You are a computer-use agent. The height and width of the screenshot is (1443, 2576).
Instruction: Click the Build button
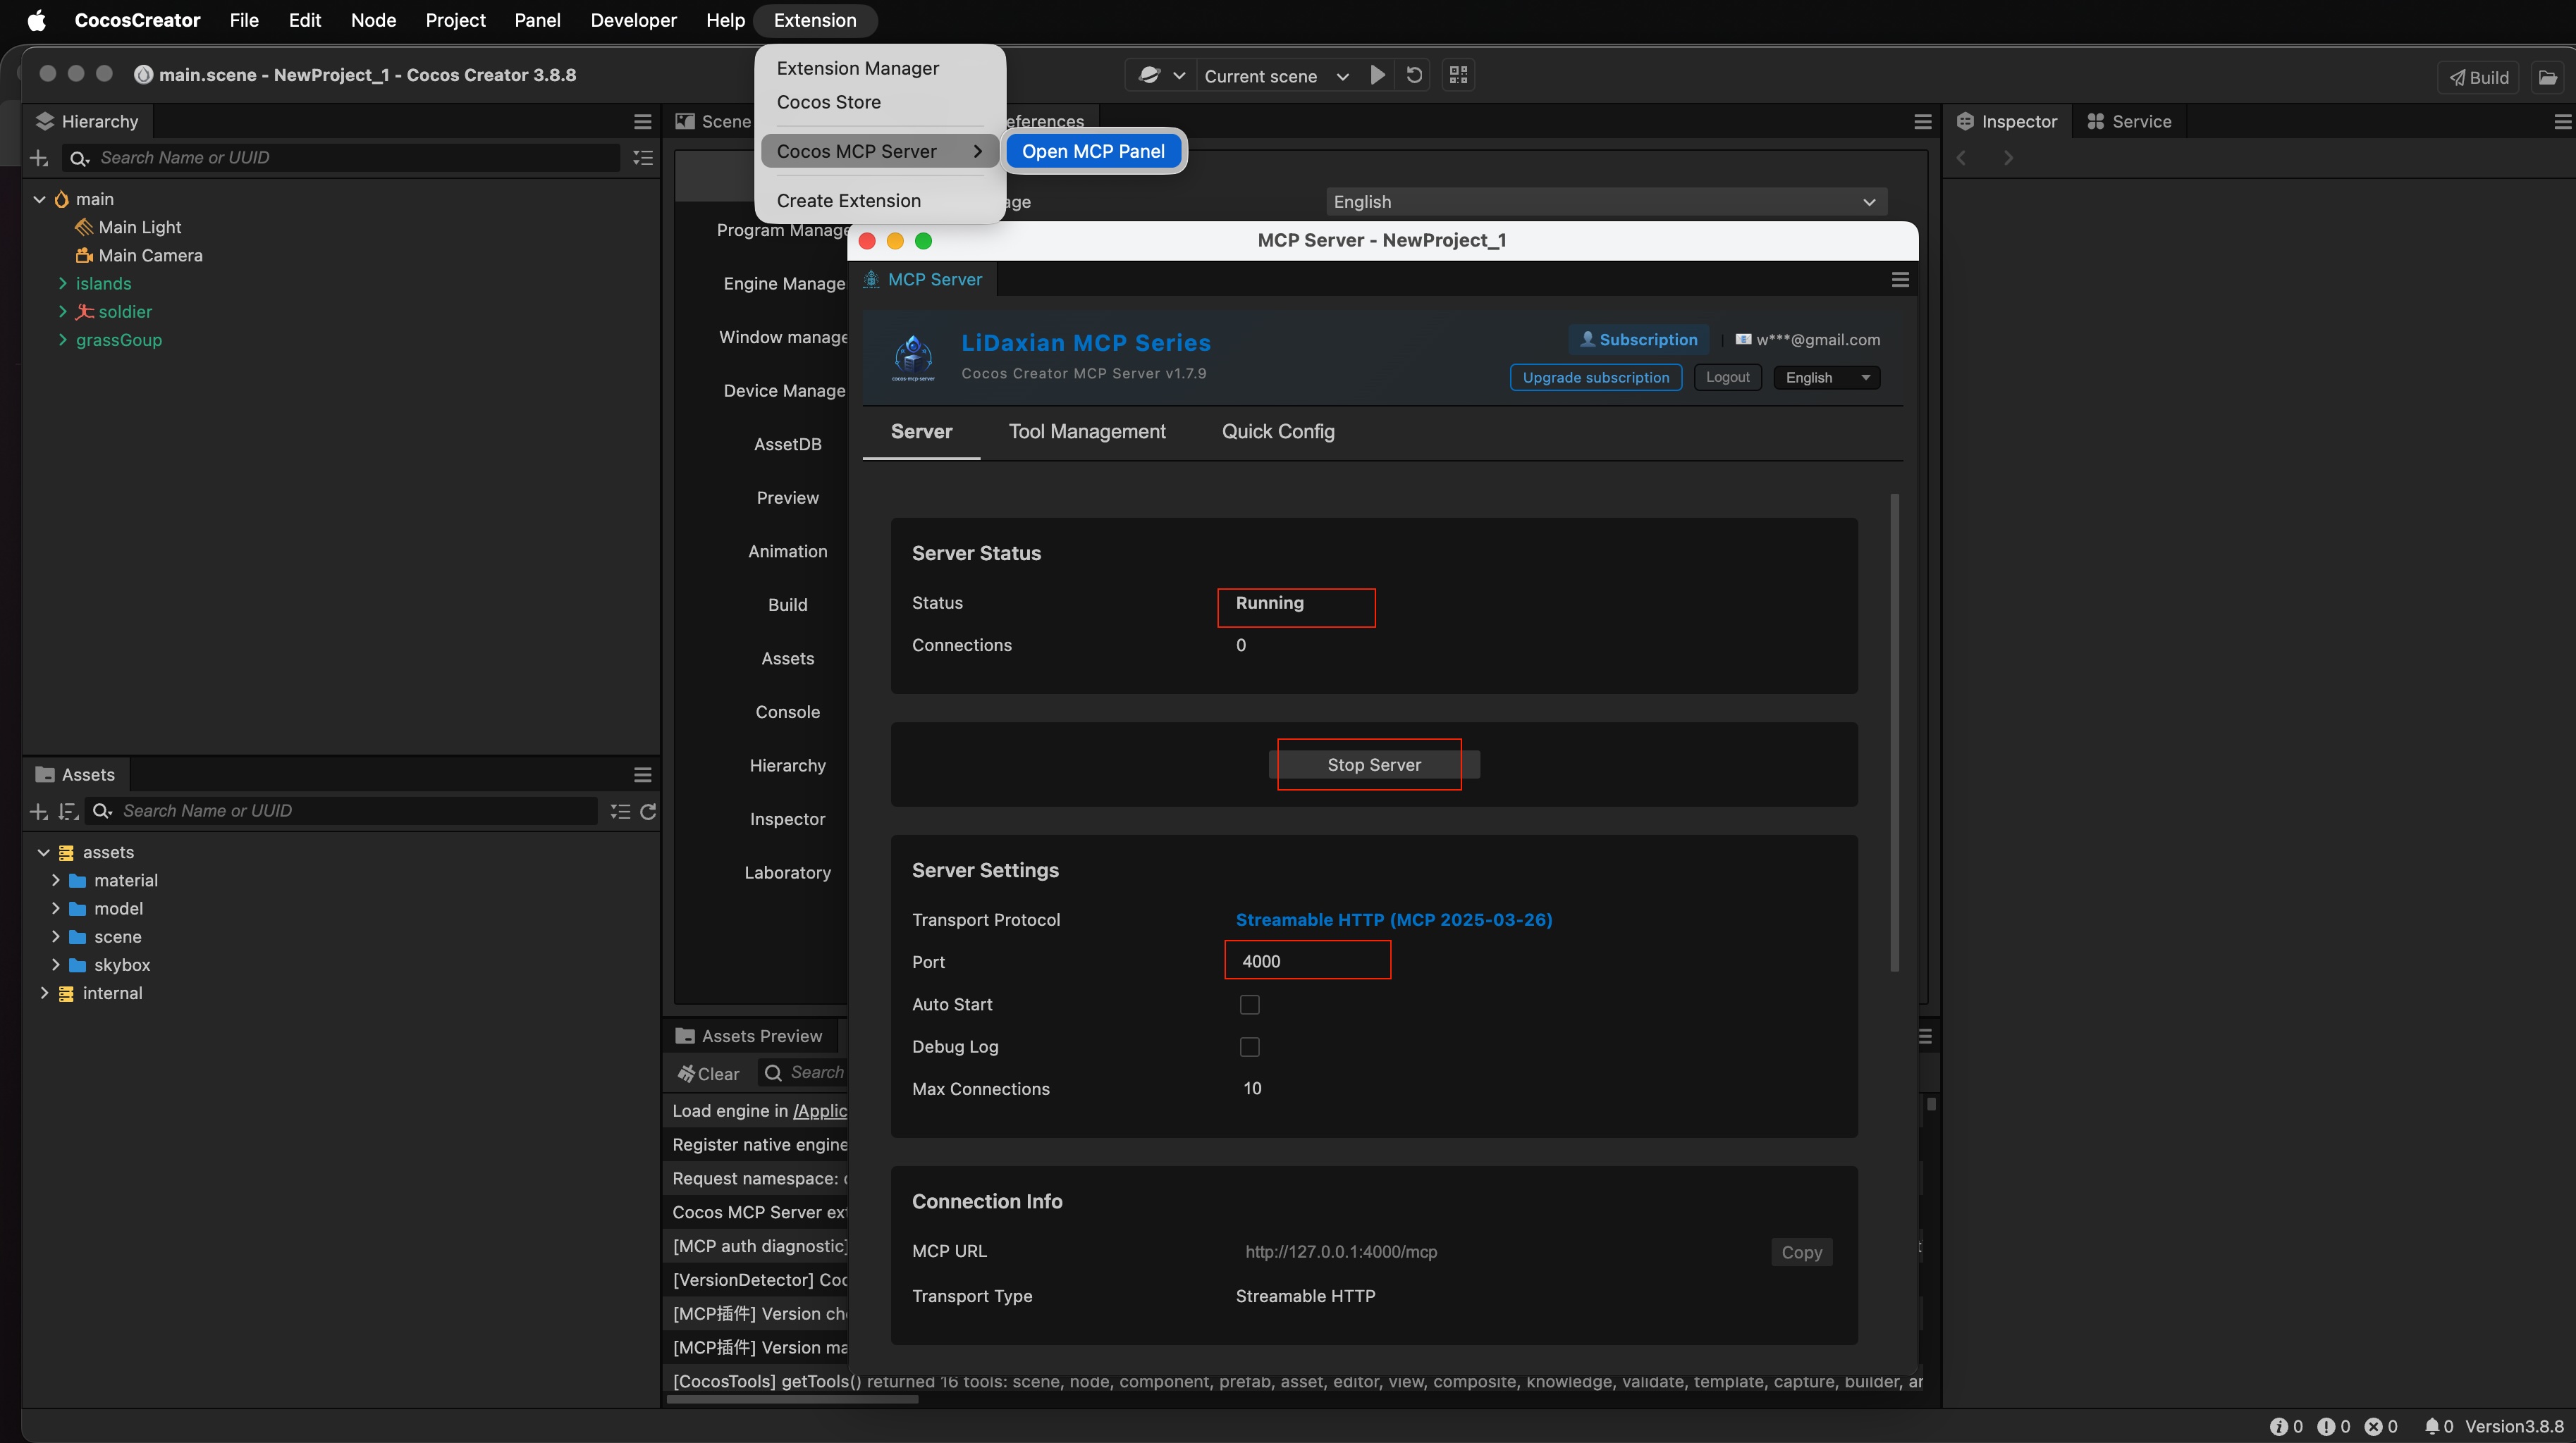pos(2478,77)
